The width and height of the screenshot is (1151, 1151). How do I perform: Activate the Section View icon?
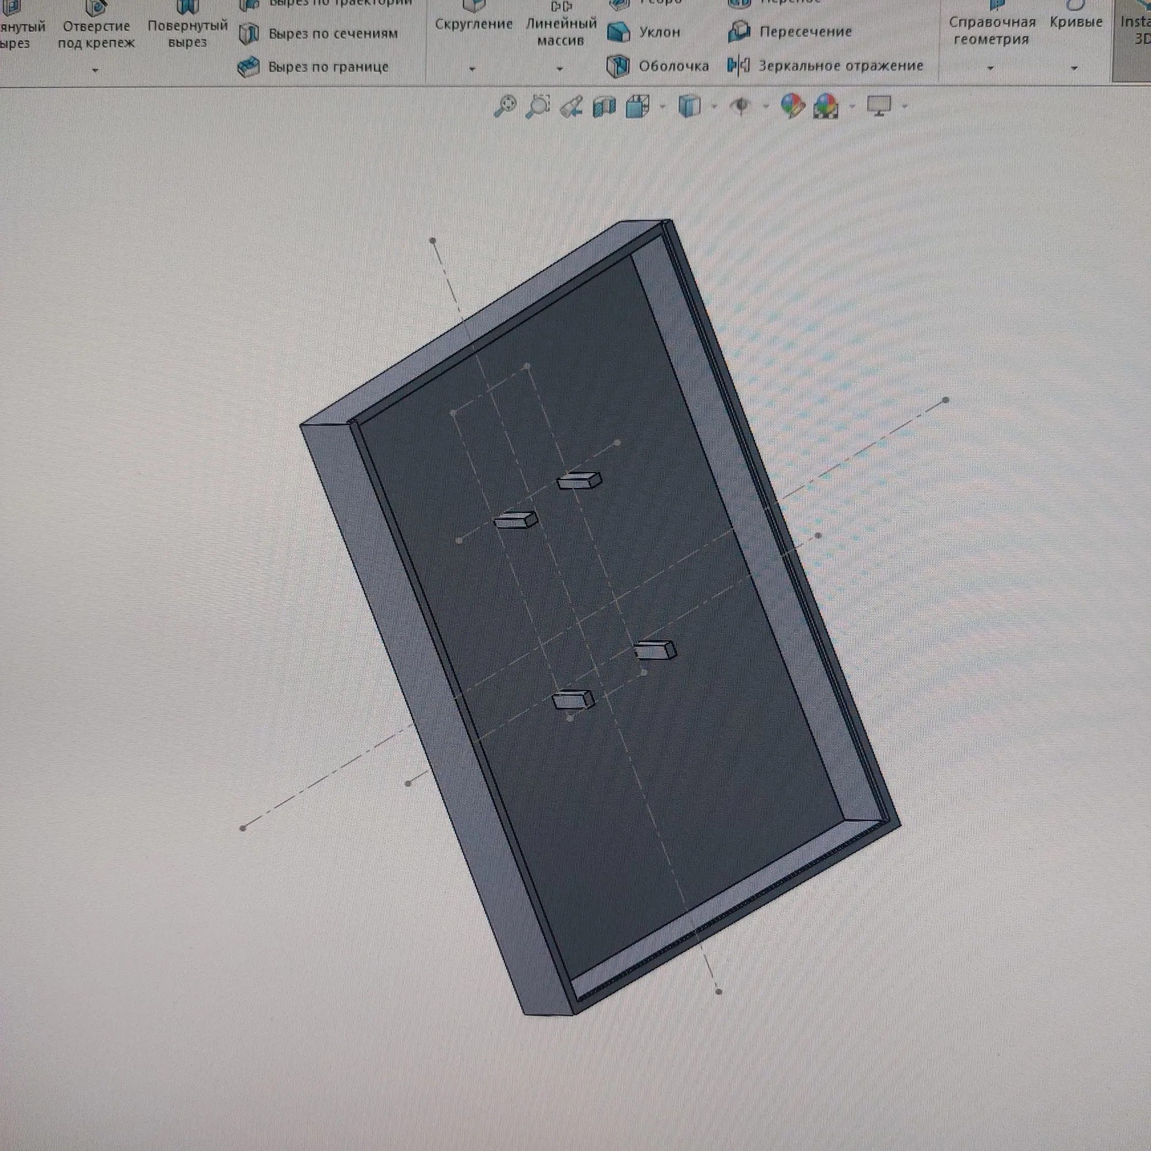point(604,107)
